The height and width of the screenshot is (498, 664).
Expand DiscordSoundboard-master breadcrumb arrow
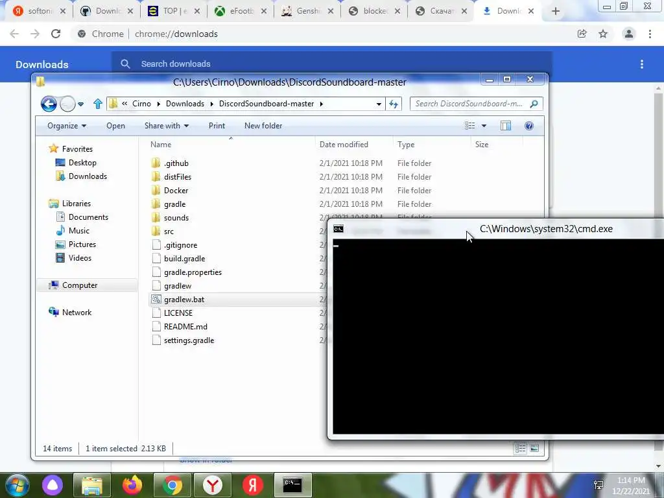click(x=322, y=104)
